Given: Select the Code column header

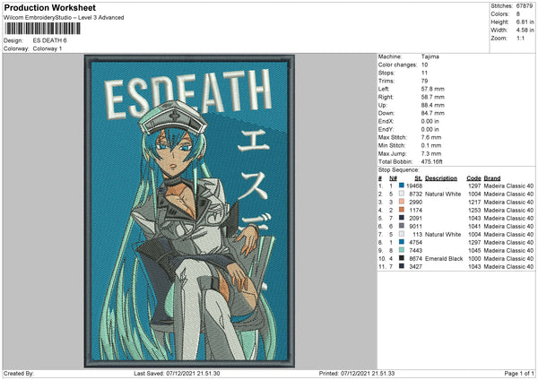Looking at the screenshot, I should coord(473,178).
